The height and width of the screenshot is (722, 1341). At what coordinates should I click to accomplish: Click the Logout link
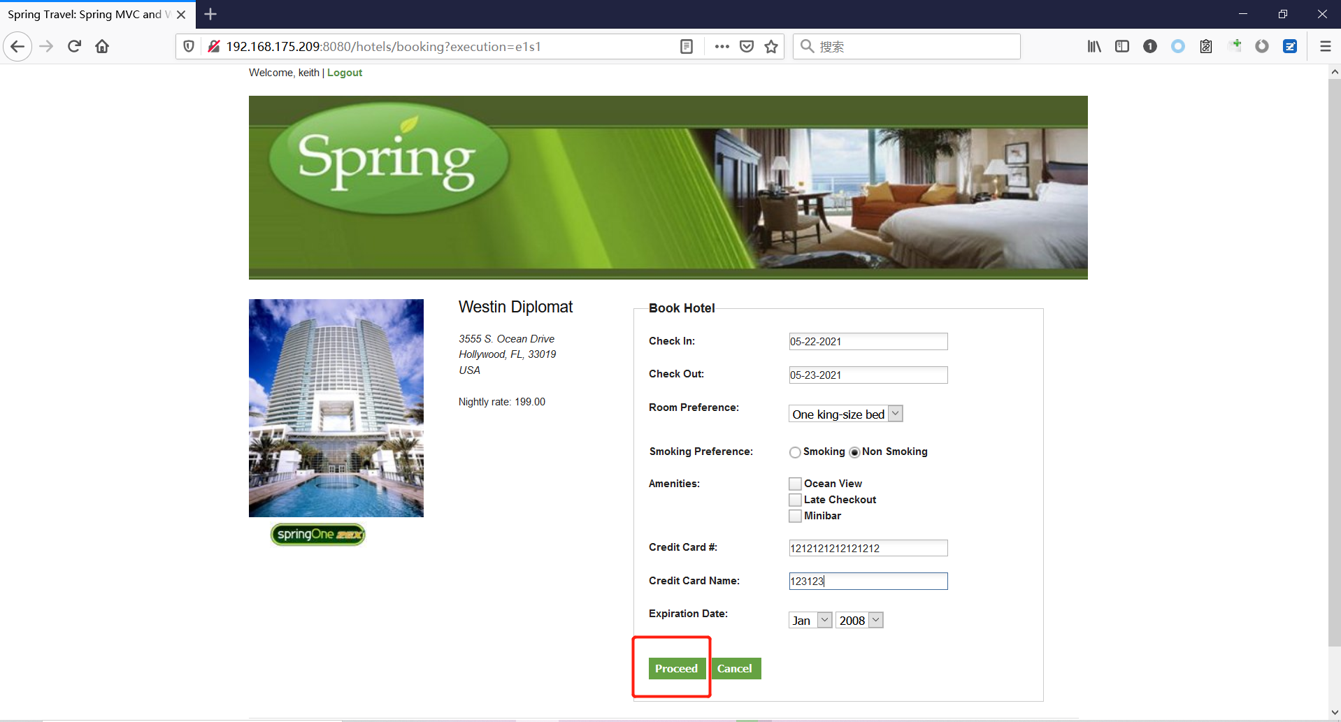click(x=345, y=73)
